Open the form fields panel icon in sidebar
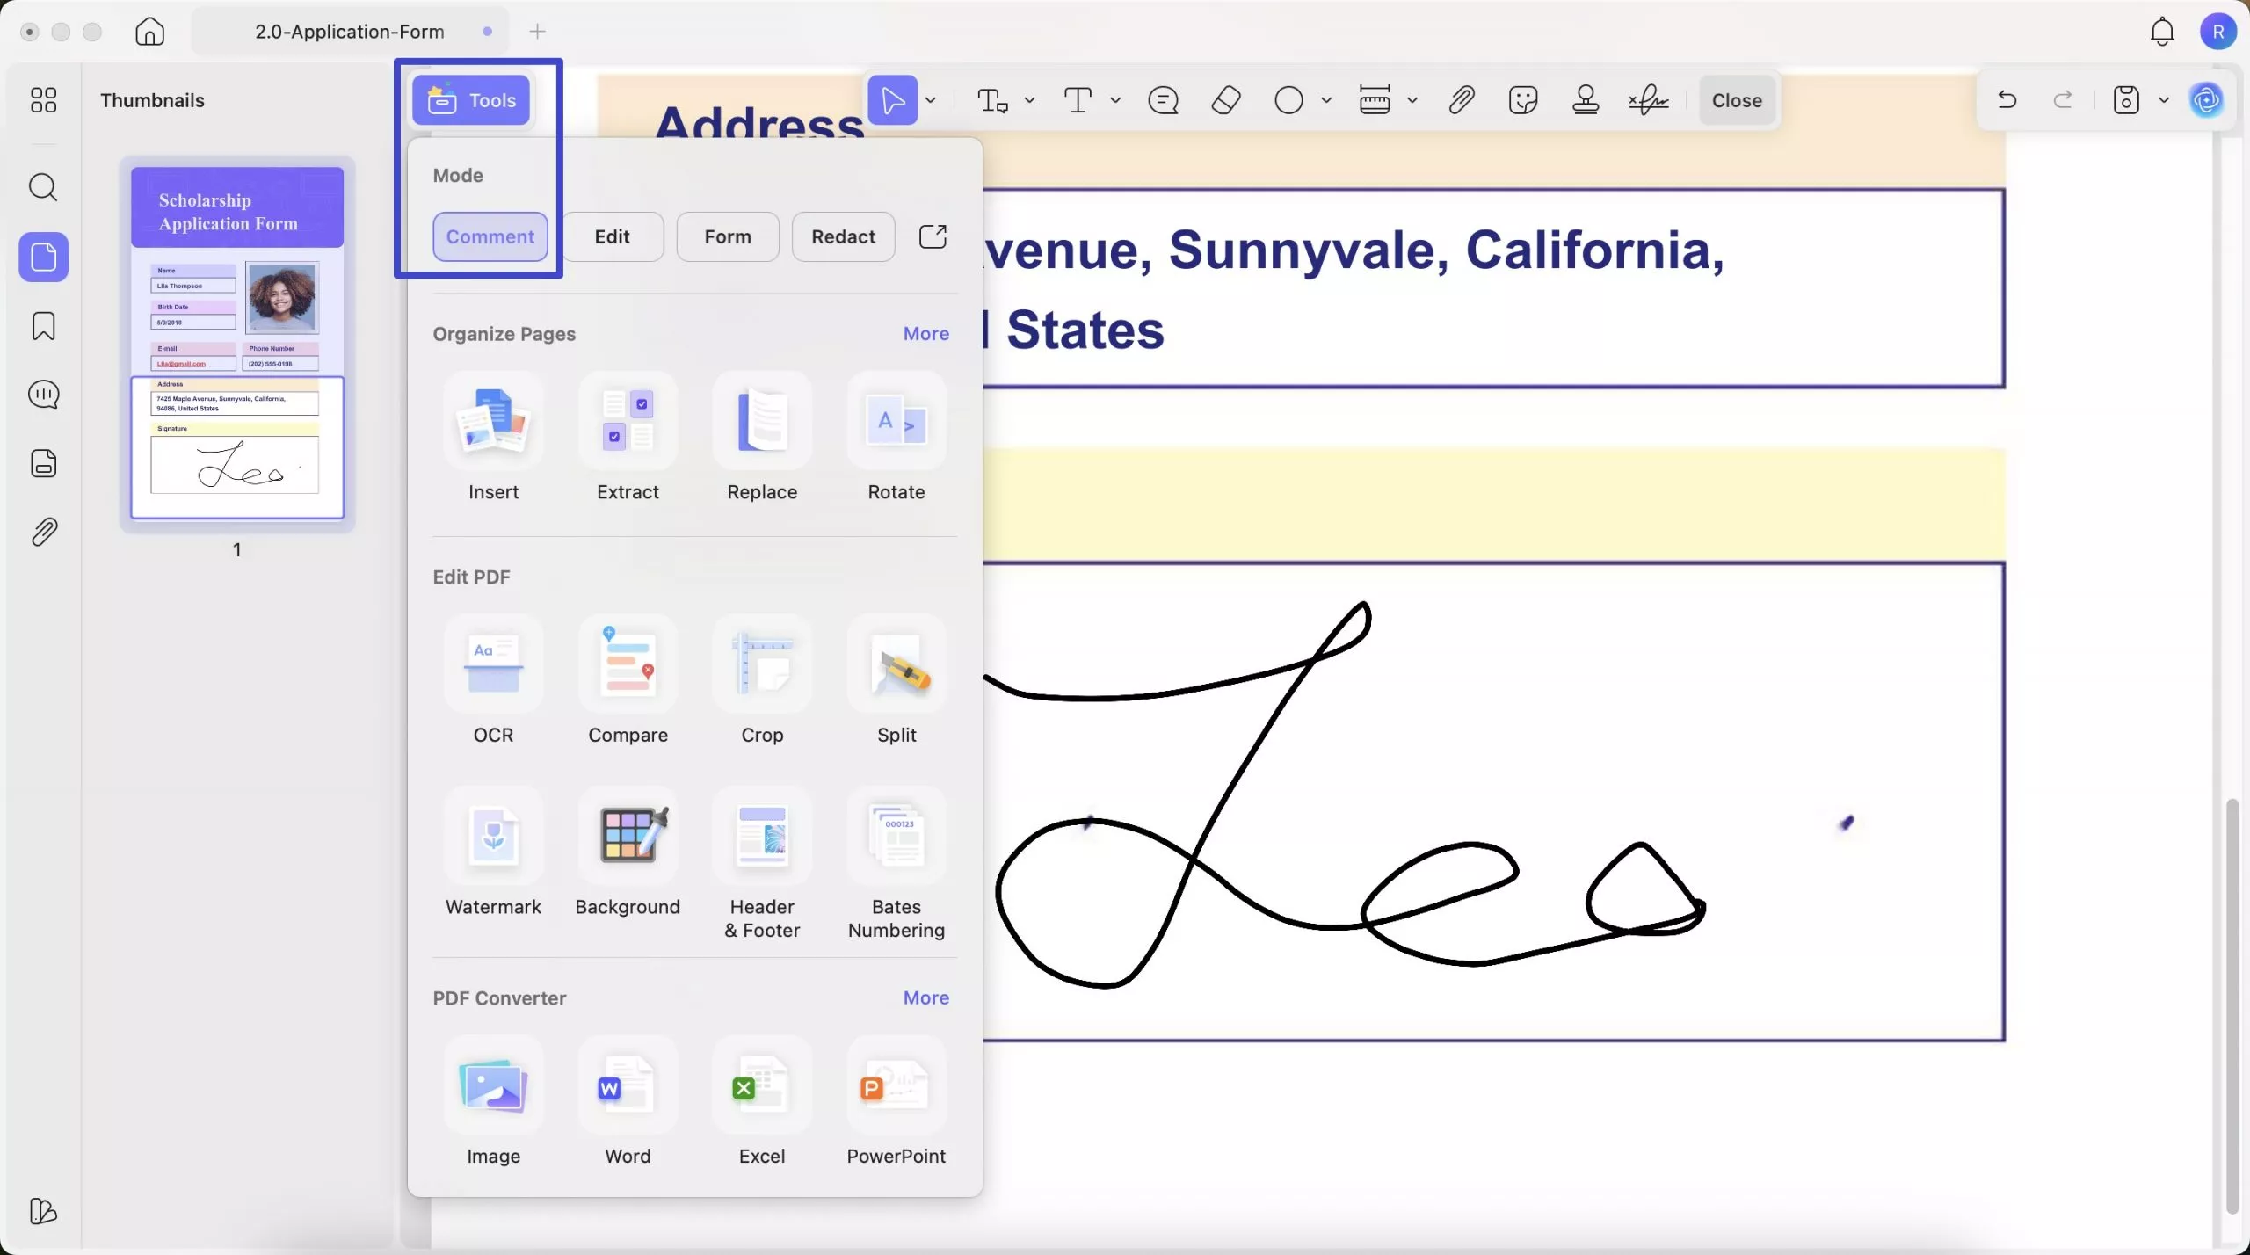This screenshot has height=1255, width=2250. coord(43,463)
